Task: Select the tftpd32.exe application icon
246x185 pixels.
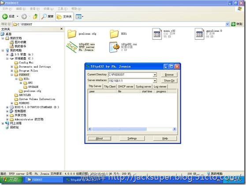Action: point(72,47)
